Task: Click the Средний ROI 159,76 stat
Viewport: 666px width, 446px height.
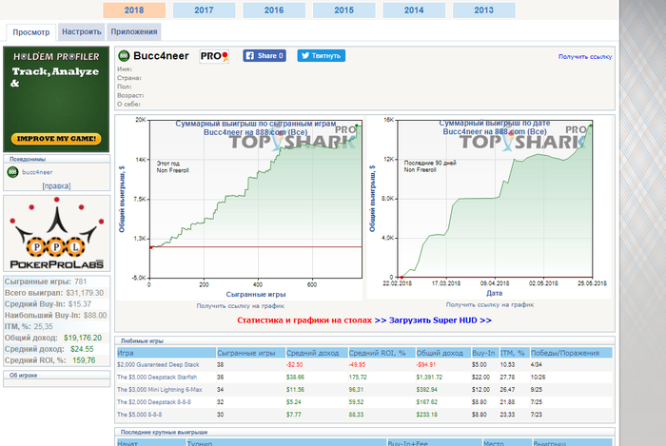Action: (84, 360)
